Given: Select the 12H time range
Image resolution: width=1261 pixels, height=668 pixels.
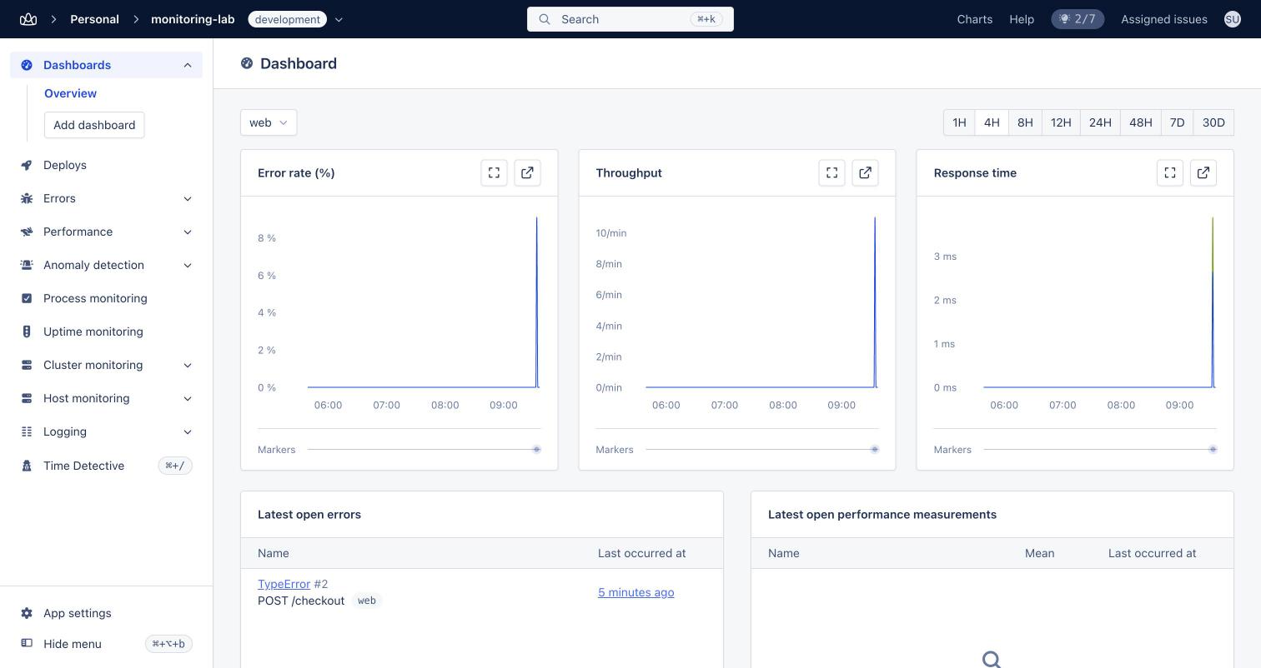Looking at the screenshot, I should click(x=1061, y=122).
